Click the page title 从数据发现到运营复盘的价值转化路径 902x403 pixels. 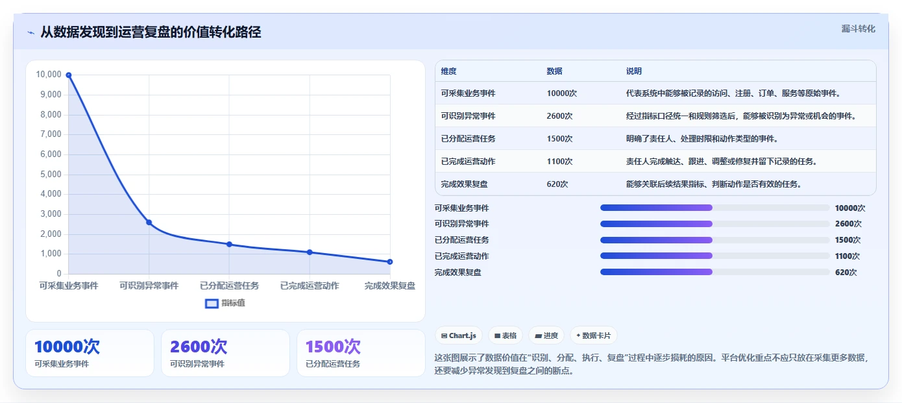[x=151, y=32]
